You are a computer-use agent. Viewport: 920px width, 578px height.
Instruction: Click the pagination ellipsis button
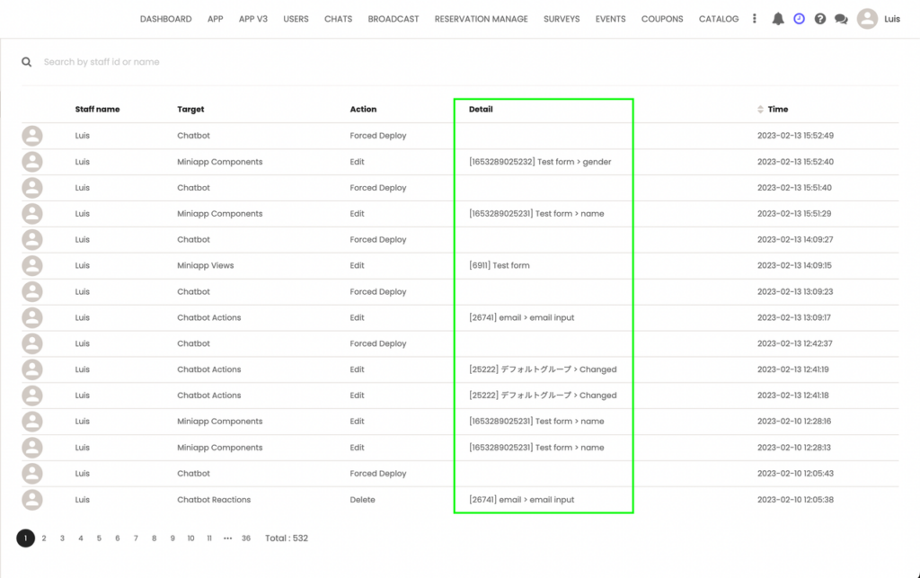pyautogui.click(x=227, y=538)
